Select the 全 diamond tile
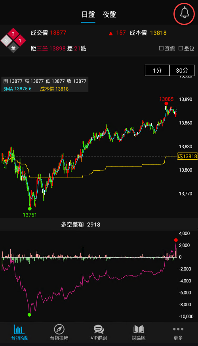This screenshot has width=198, height=346. (x=13, y=47)
